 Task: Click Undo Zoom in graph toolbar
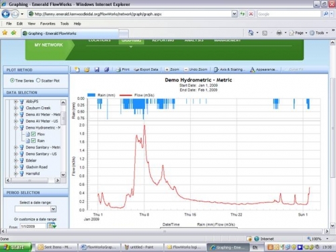[196, 69]
